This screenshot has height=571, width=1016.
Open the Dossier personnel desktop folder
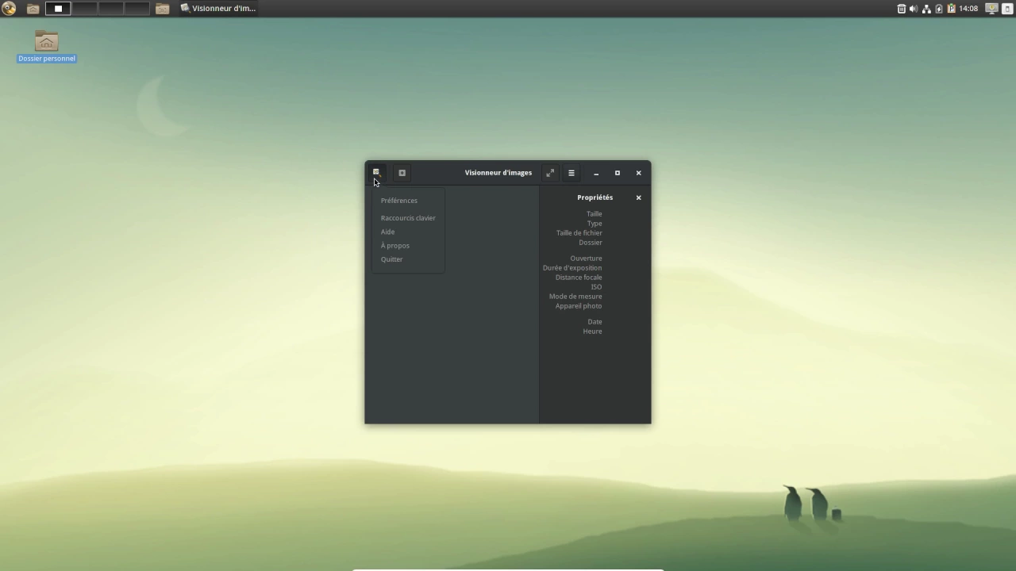47,46
